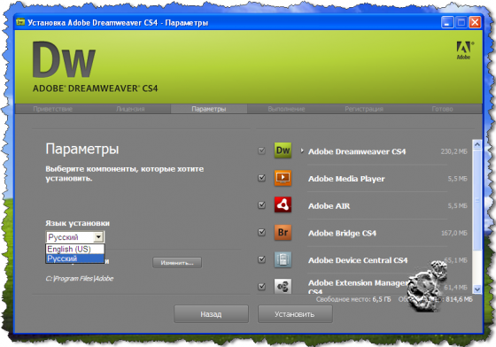
Task: Expand the Adobe Dreamweaver CS4 component arrow
Action: [x=302, y=150]
